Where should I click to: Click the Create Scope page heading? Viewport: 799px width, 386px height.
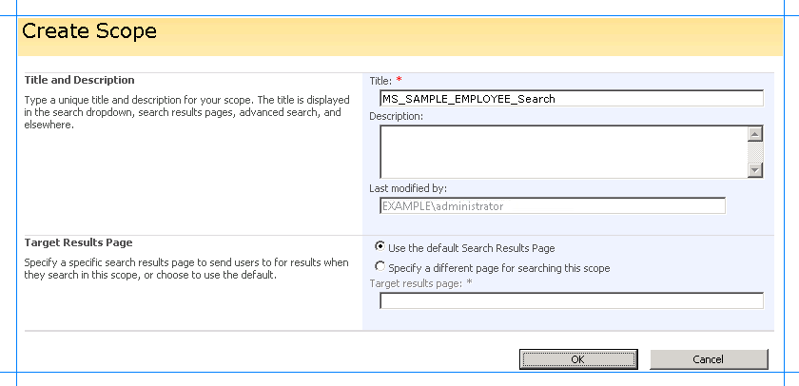coord(89,31)
